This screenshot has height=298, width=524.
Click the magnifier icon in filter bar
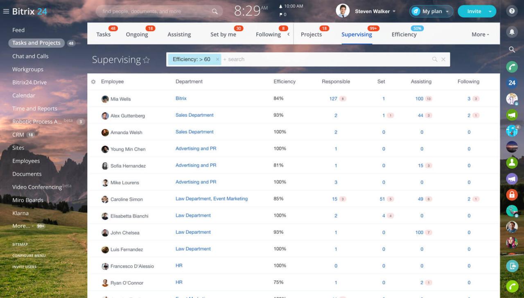pos(434,59)
